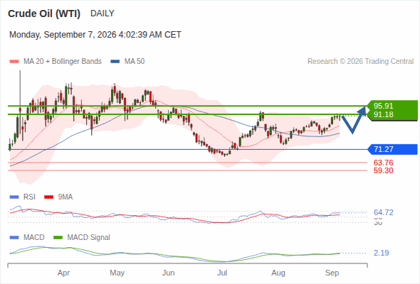
Task: Click the RSI blue legend swatch
Action: (x=14, y=197)
